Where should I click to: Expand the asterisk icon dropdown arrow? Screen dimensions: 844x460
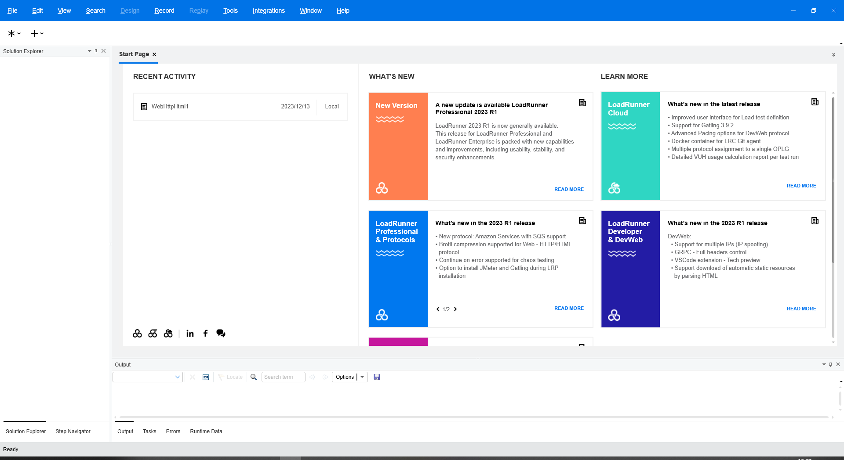(x=19, y=33)
